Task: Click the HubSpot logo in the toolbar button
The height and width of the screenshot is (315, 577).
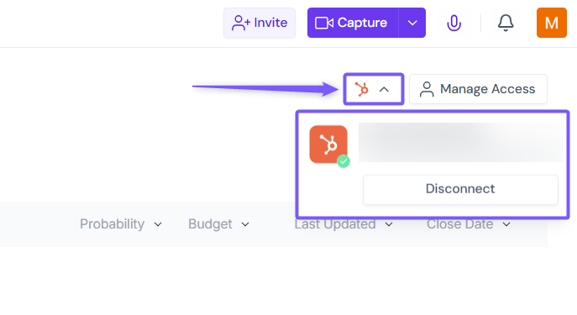Action: [361, 89]
